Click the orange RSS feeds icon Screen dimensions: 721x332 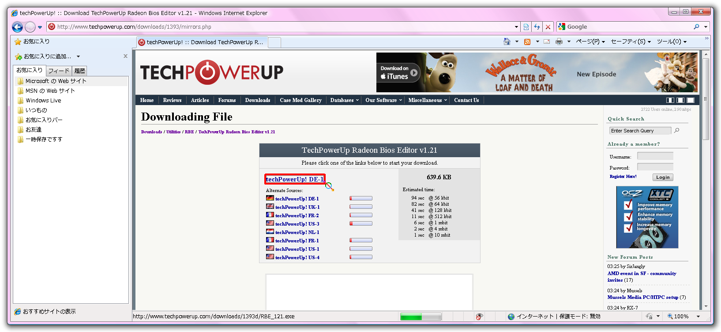click(527, 41)
